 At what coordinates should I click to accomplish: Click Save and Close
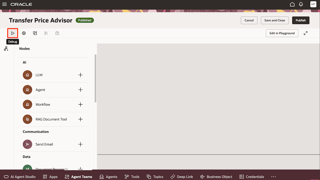275,20
